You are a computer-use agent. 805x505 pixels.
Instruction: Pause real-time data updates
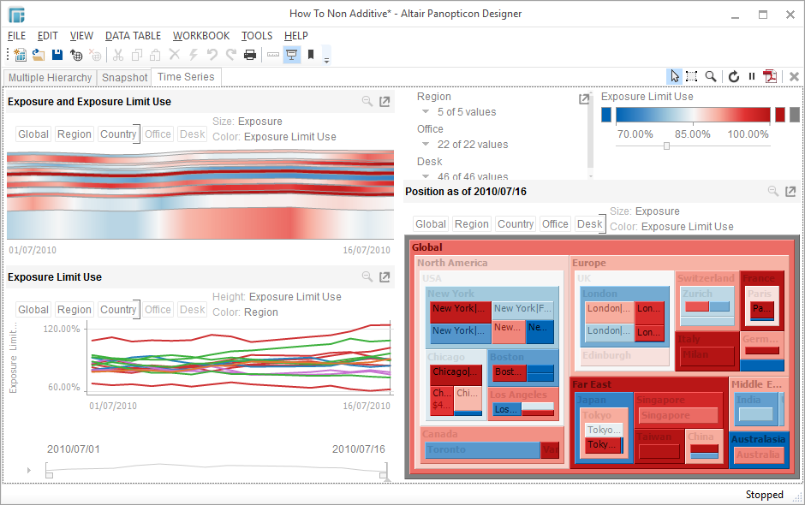(752, 77)
